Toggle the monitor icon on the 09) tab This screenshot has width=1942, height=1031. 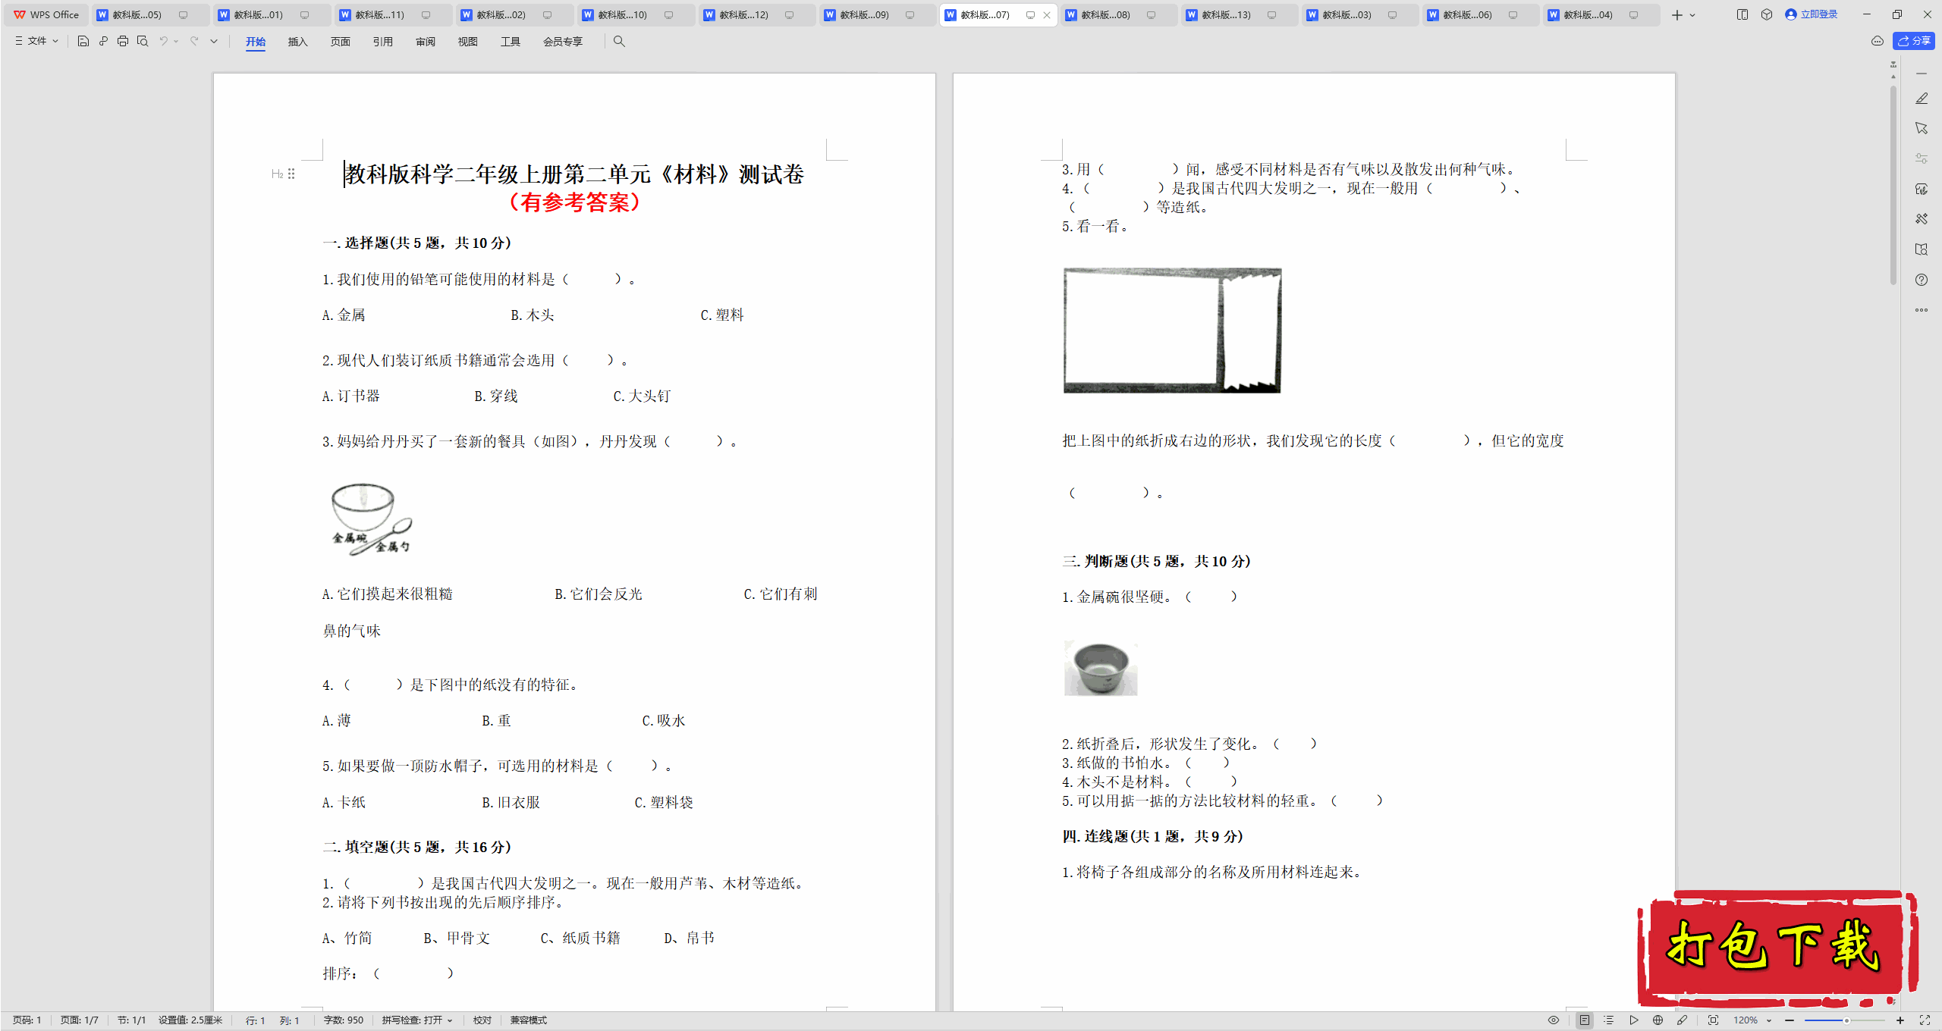tap(910, 15)
